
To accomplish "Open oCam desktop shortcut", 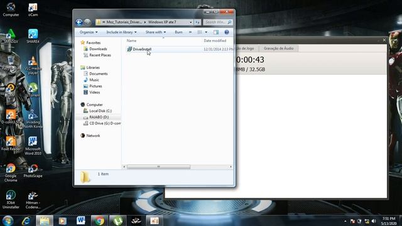I will coord(33,9).
